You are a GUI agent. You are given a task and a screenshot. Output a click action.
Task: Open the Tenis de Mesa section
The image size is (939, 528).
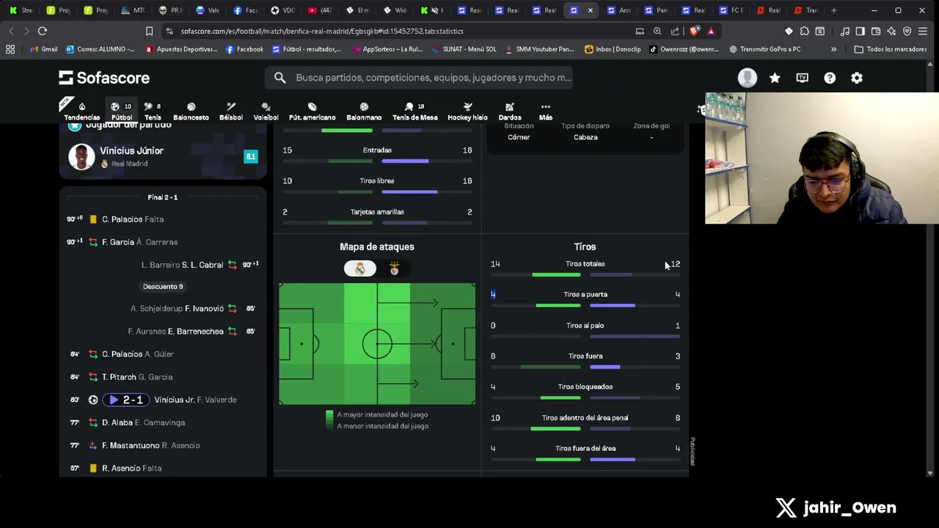coord(414,111)
